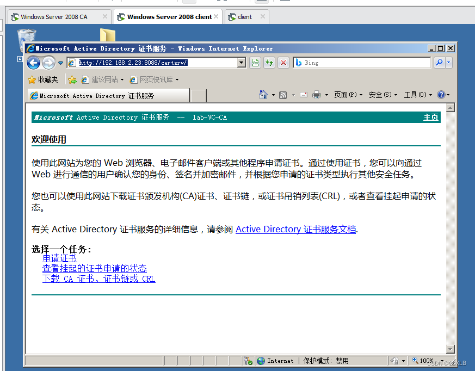
Task: Open the 工具(O) menu
Action: [418, 95]
